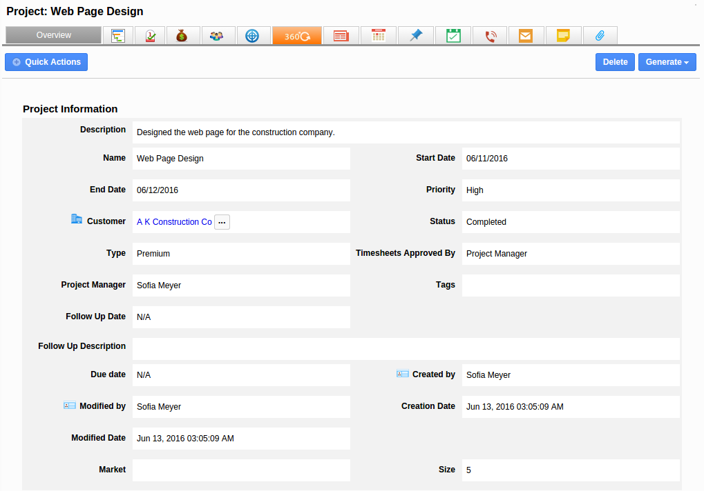Screen dimensions: 704x491
Task: Click the Project Manager value Sofia Meyer
Action: [158, 285]
